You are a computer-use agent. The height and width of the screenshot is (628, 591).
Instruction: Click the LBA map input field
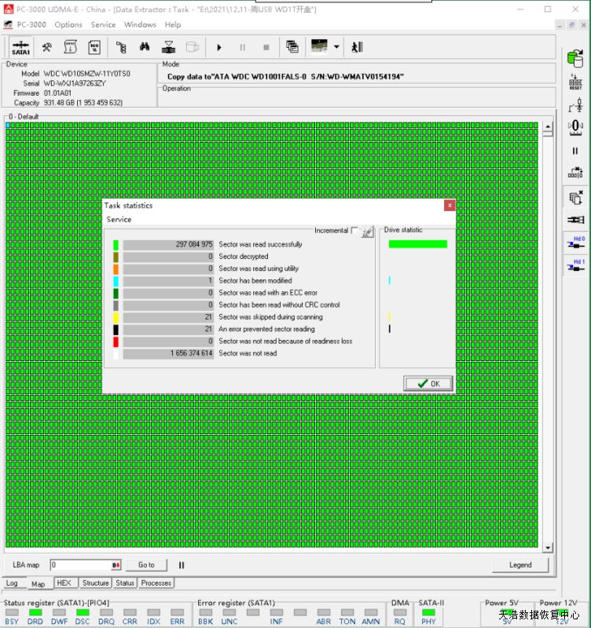coord(80,564)
